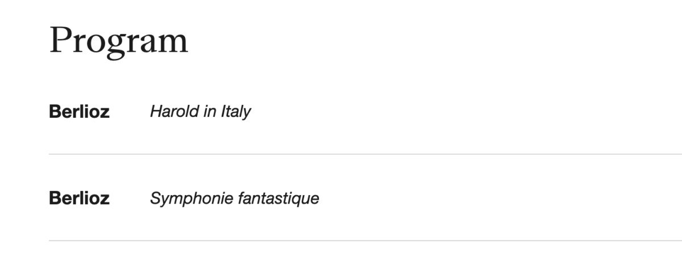The image size is (682, 254).
Task: Click the divider line below Symphonie fantastique
Action: 364,240
